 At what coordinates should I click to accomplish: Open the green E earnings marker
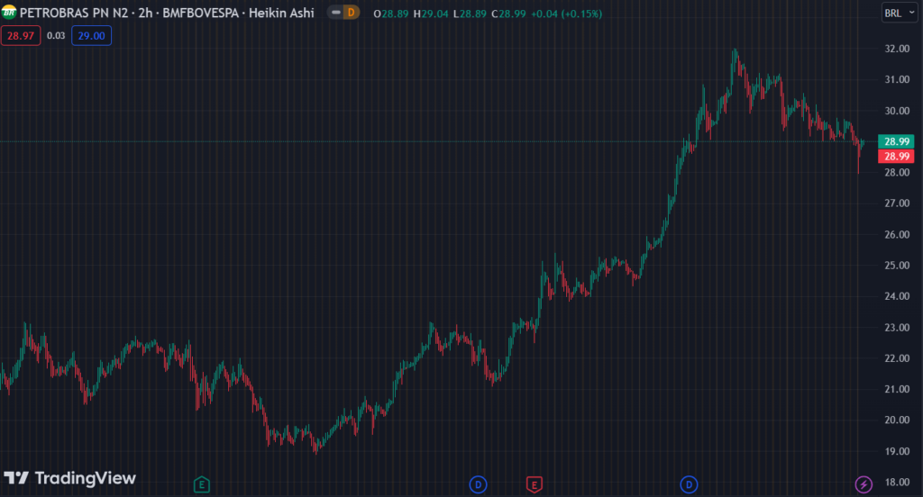[x=201, y=484]
